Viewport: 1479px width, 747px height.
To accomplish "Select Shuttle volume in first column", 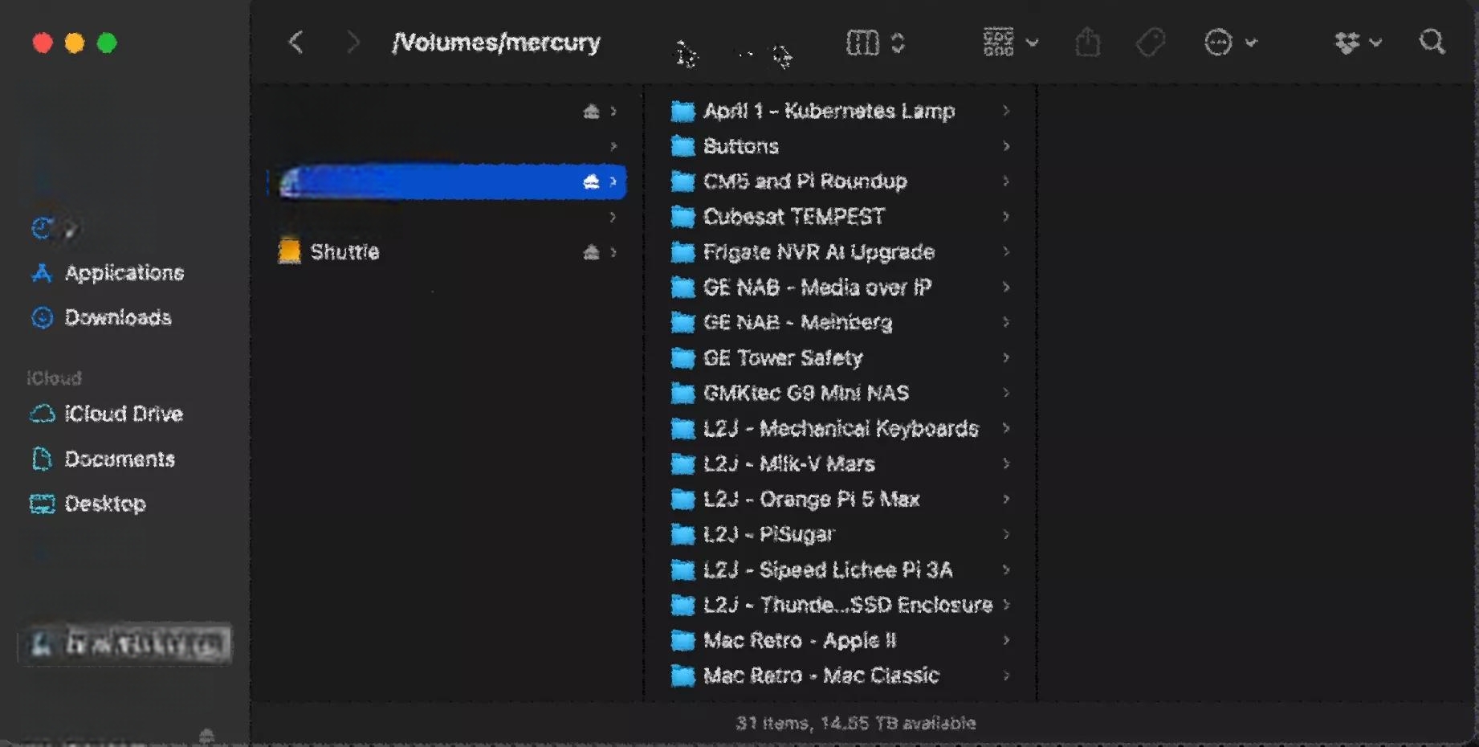I will (x=344, y=252).
